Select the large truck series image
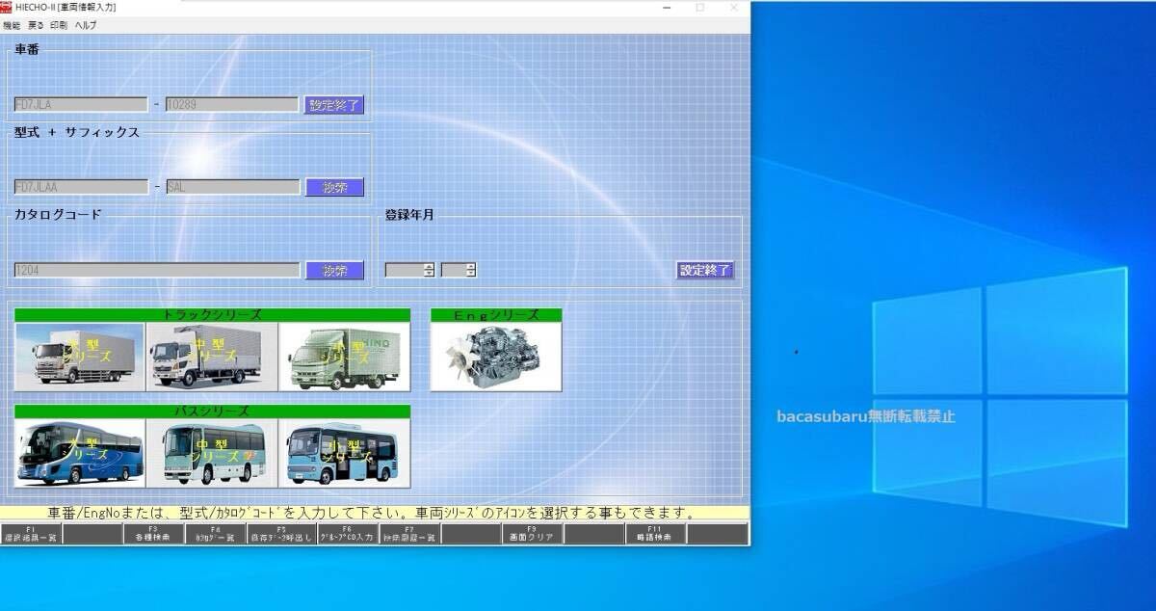Viewport: 1156px width, 611px height. [x=79, y=357]
